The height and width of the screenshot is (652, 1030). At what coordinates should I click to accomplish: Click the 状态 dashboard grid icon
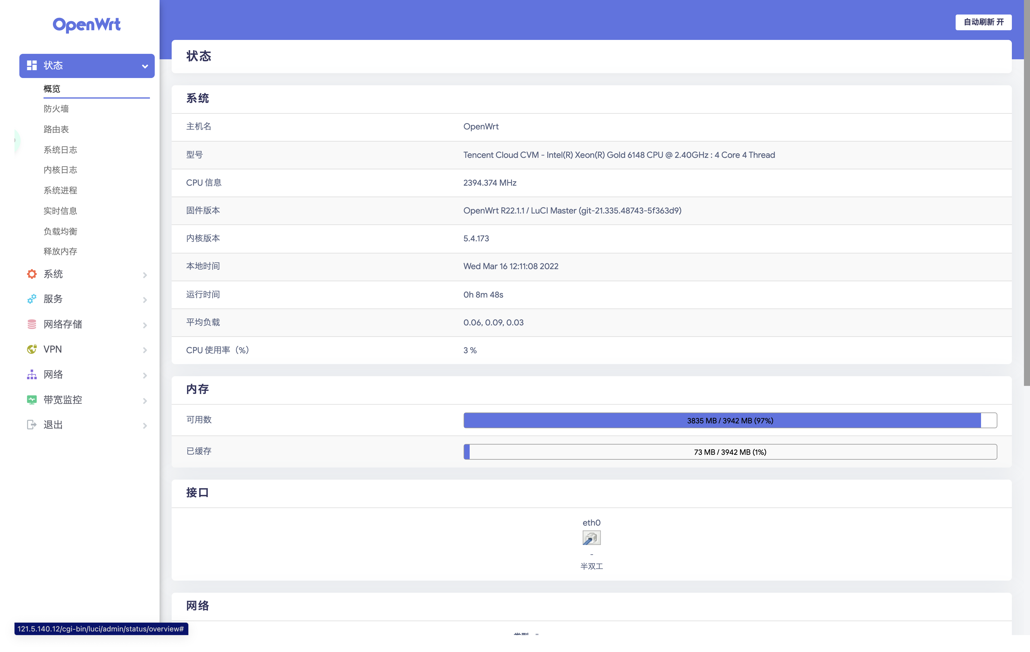32,66
